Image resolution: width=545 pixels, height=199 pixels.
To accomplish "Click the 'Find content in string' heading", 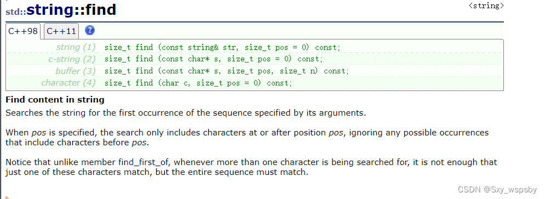I will [55, 100].
